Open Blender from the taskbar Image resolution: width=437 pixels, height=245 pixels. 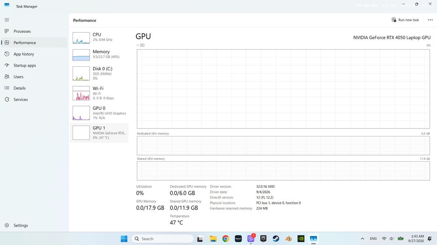[288, 238]
